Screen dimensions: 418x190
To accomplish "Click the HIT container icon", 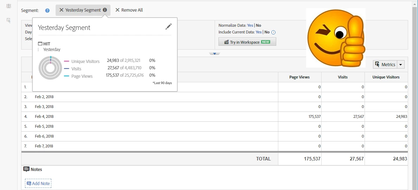I will tap(40, 44).
